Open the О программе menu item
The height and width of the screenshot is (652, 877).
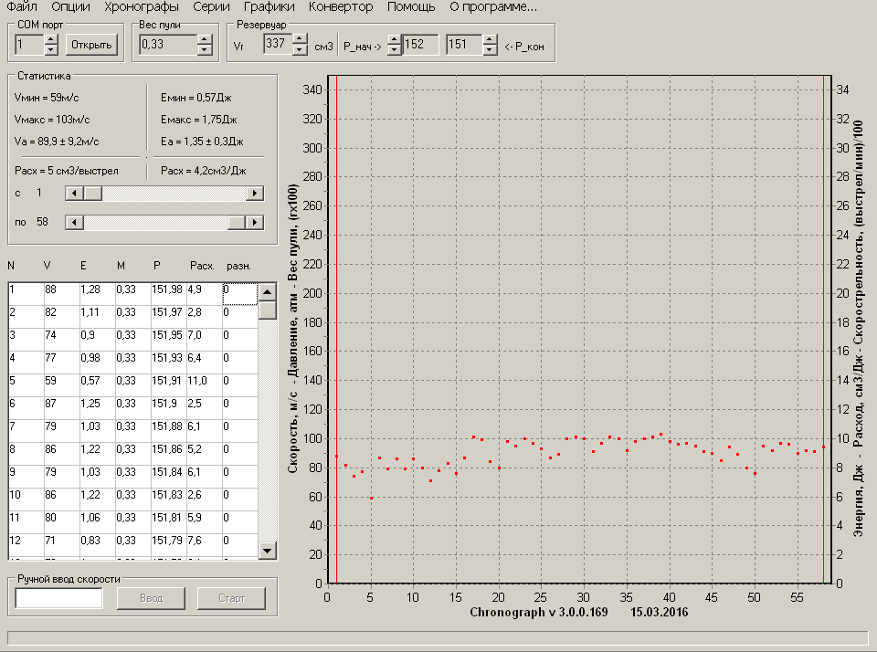click(x=493, y=7)
